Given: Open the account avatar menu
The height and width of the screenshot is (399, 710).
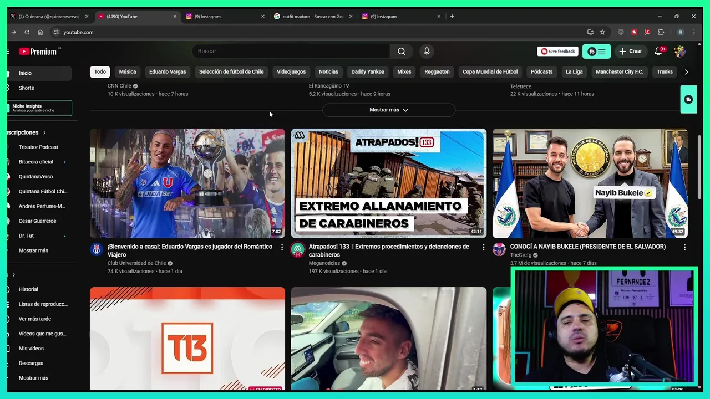Looking at the screenshot, I should click(x=679, y=51).
